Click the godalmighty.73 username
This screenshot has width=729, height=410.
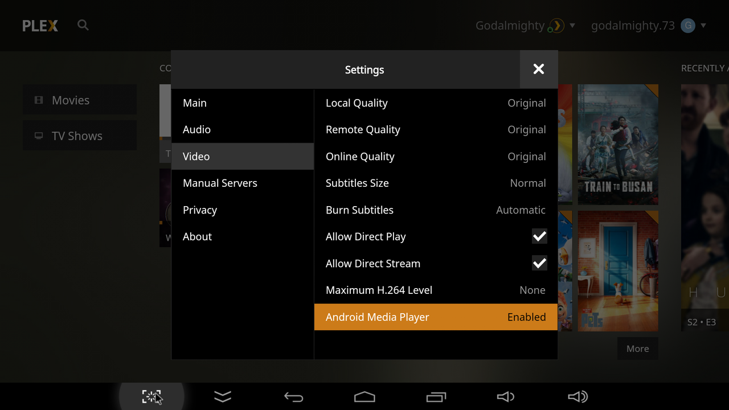(x=633, y=26)
